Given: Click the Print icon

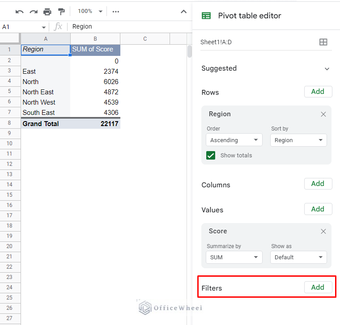Looking at the screenshot, I should pyautogui.click(x=47, y=12).
